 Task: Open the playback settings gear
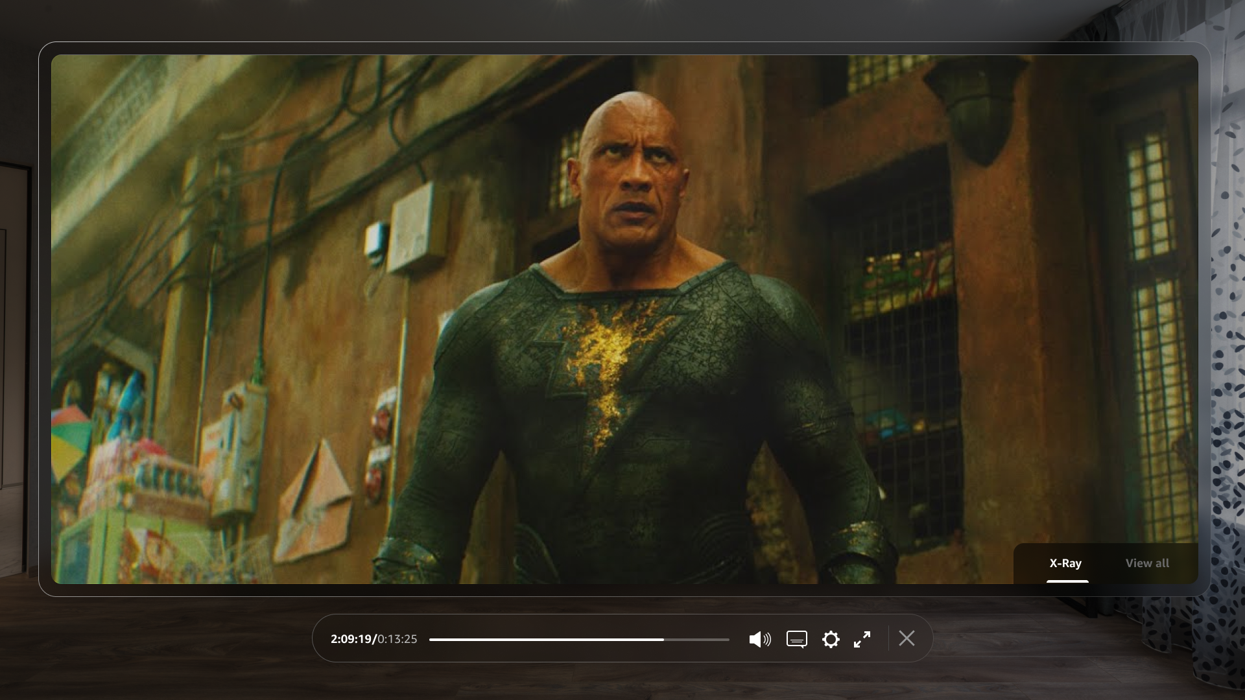click(x=831, y=639)
